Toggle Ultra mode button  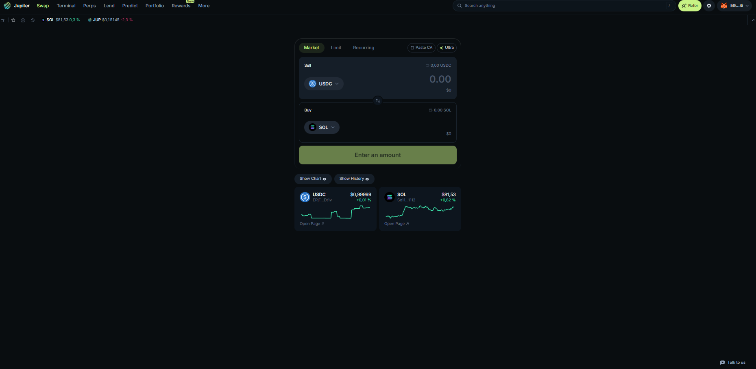coord(447,48)
